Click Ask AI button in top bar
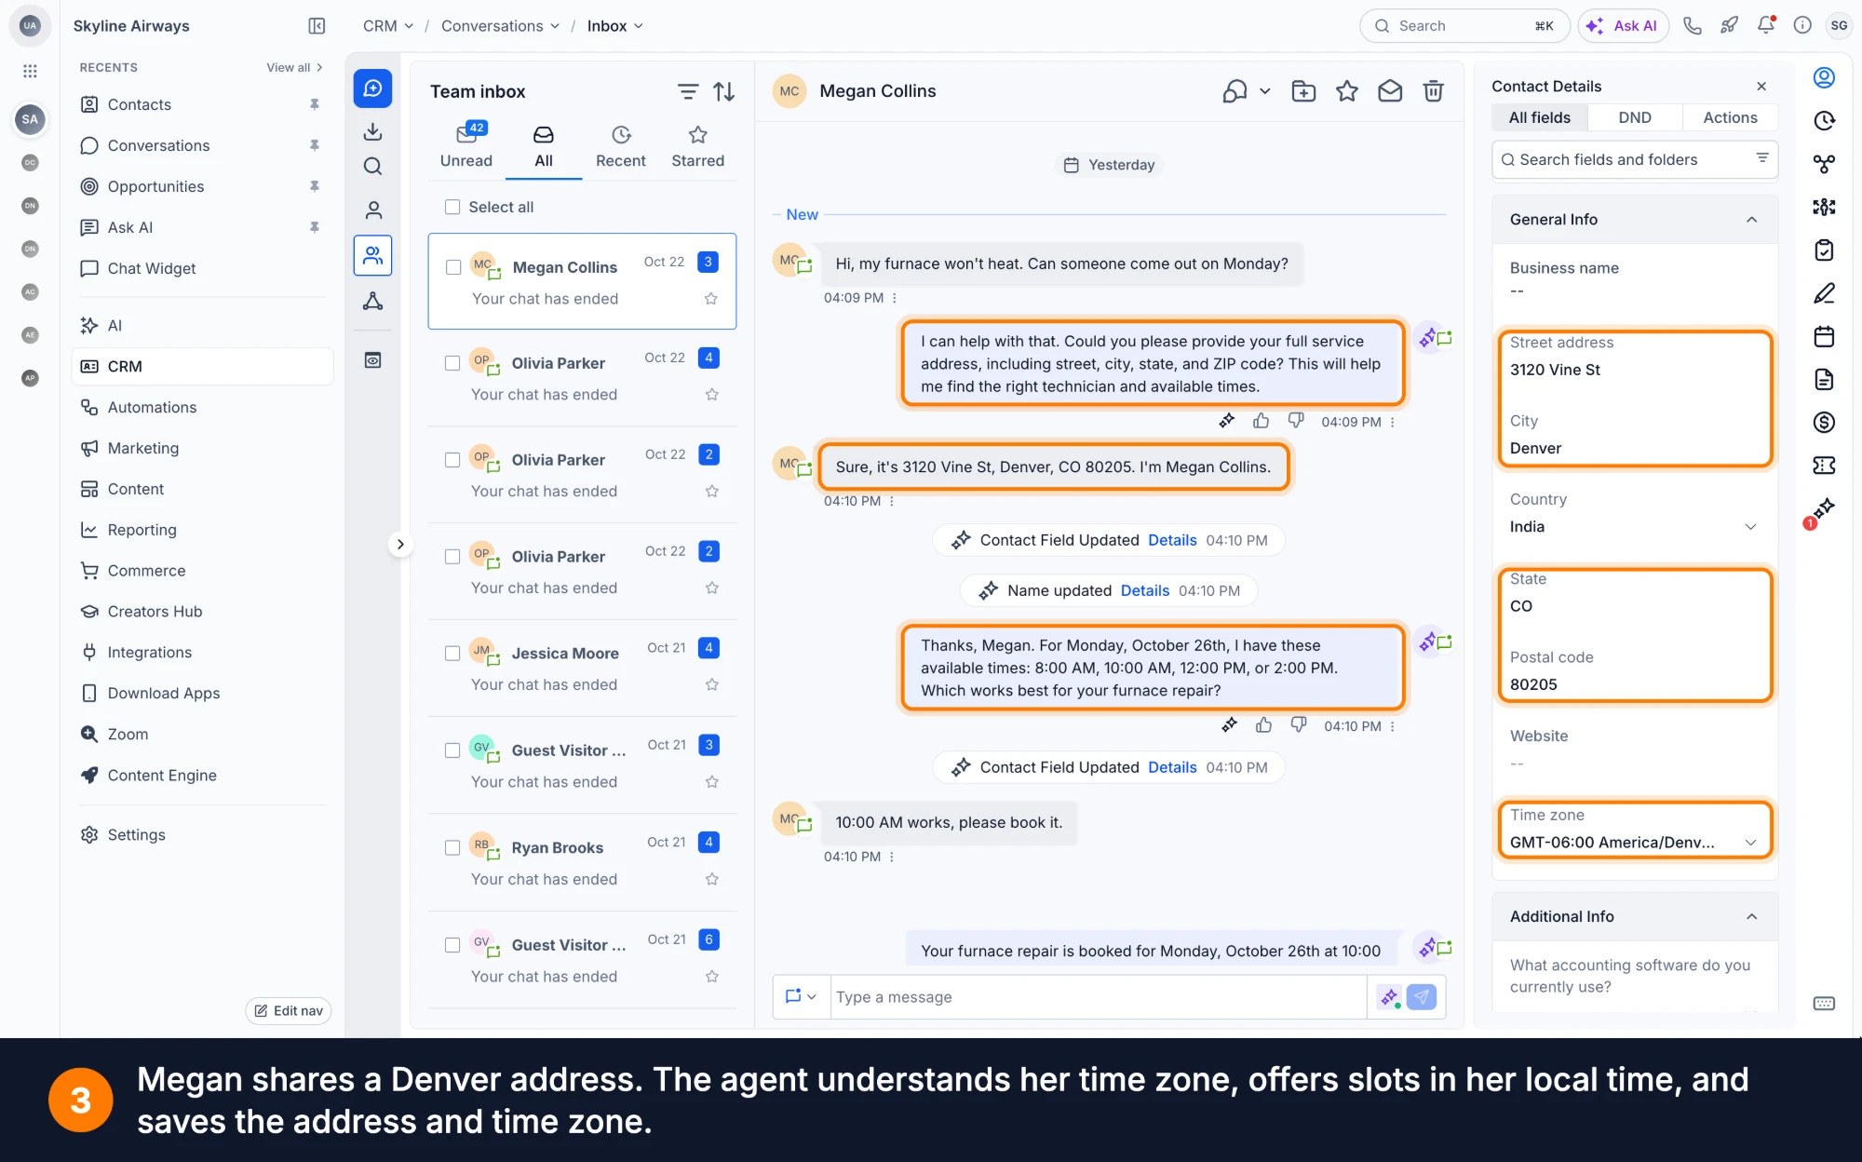Viewport: 1862px width, 1162px height. (1624, 26)
